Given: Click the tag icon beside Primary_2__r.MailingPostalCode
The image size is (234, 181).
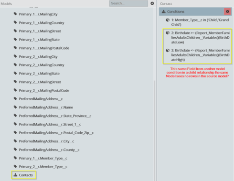Looking at the screenshot, I should click(15, 90).
